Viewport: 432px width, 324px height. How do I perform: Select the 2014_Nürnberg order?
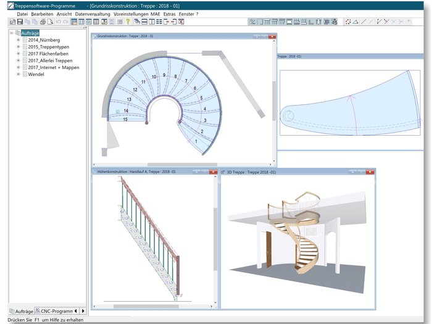point(44,40)
